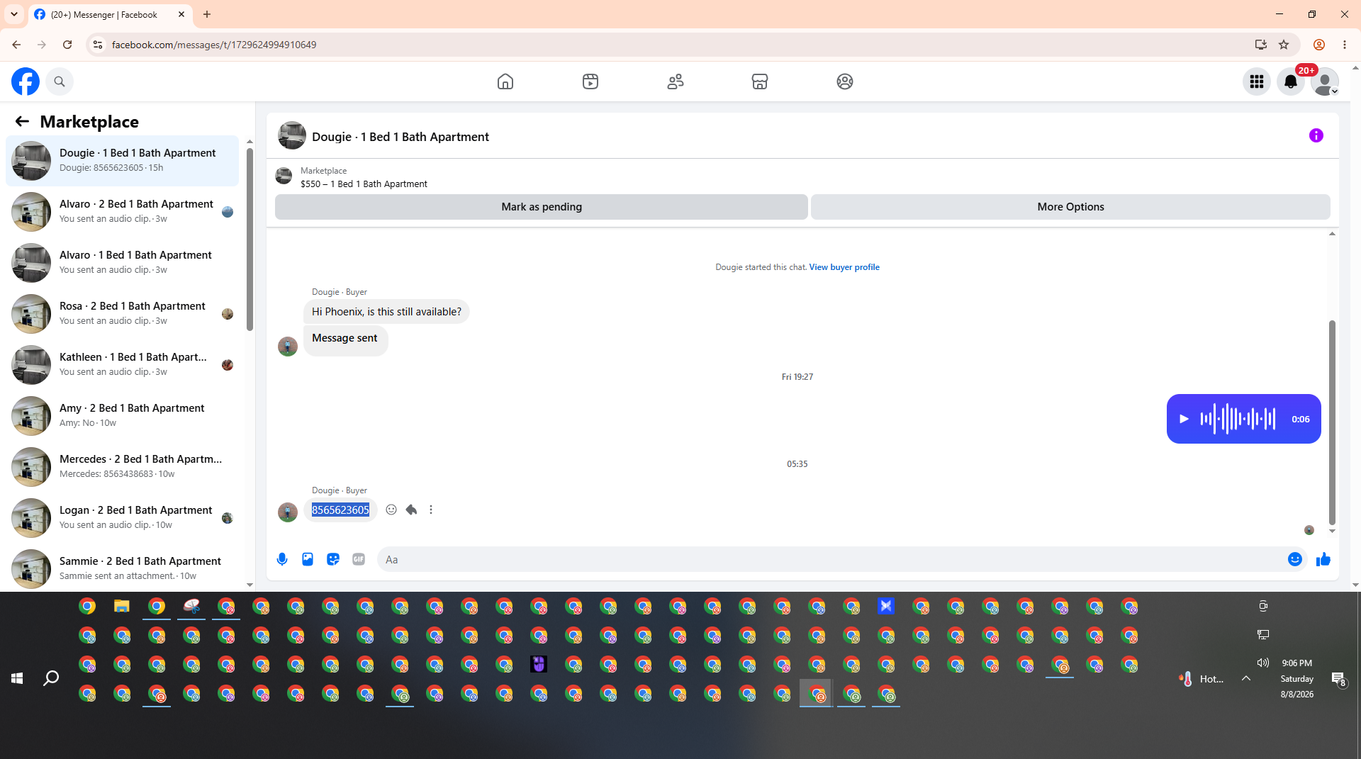Close the Messenger Facebook tab
Screen dimensions: 1361x759
[181, 14]
